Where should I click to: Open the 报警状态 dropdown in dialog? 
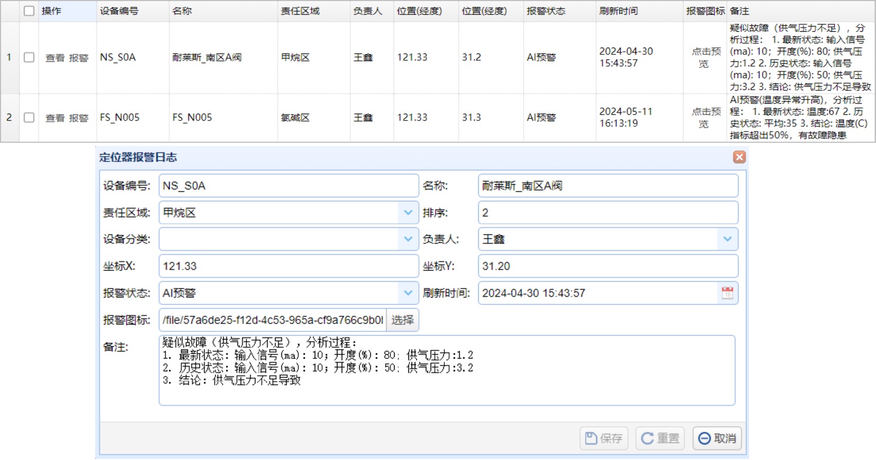tap(408, 293)
